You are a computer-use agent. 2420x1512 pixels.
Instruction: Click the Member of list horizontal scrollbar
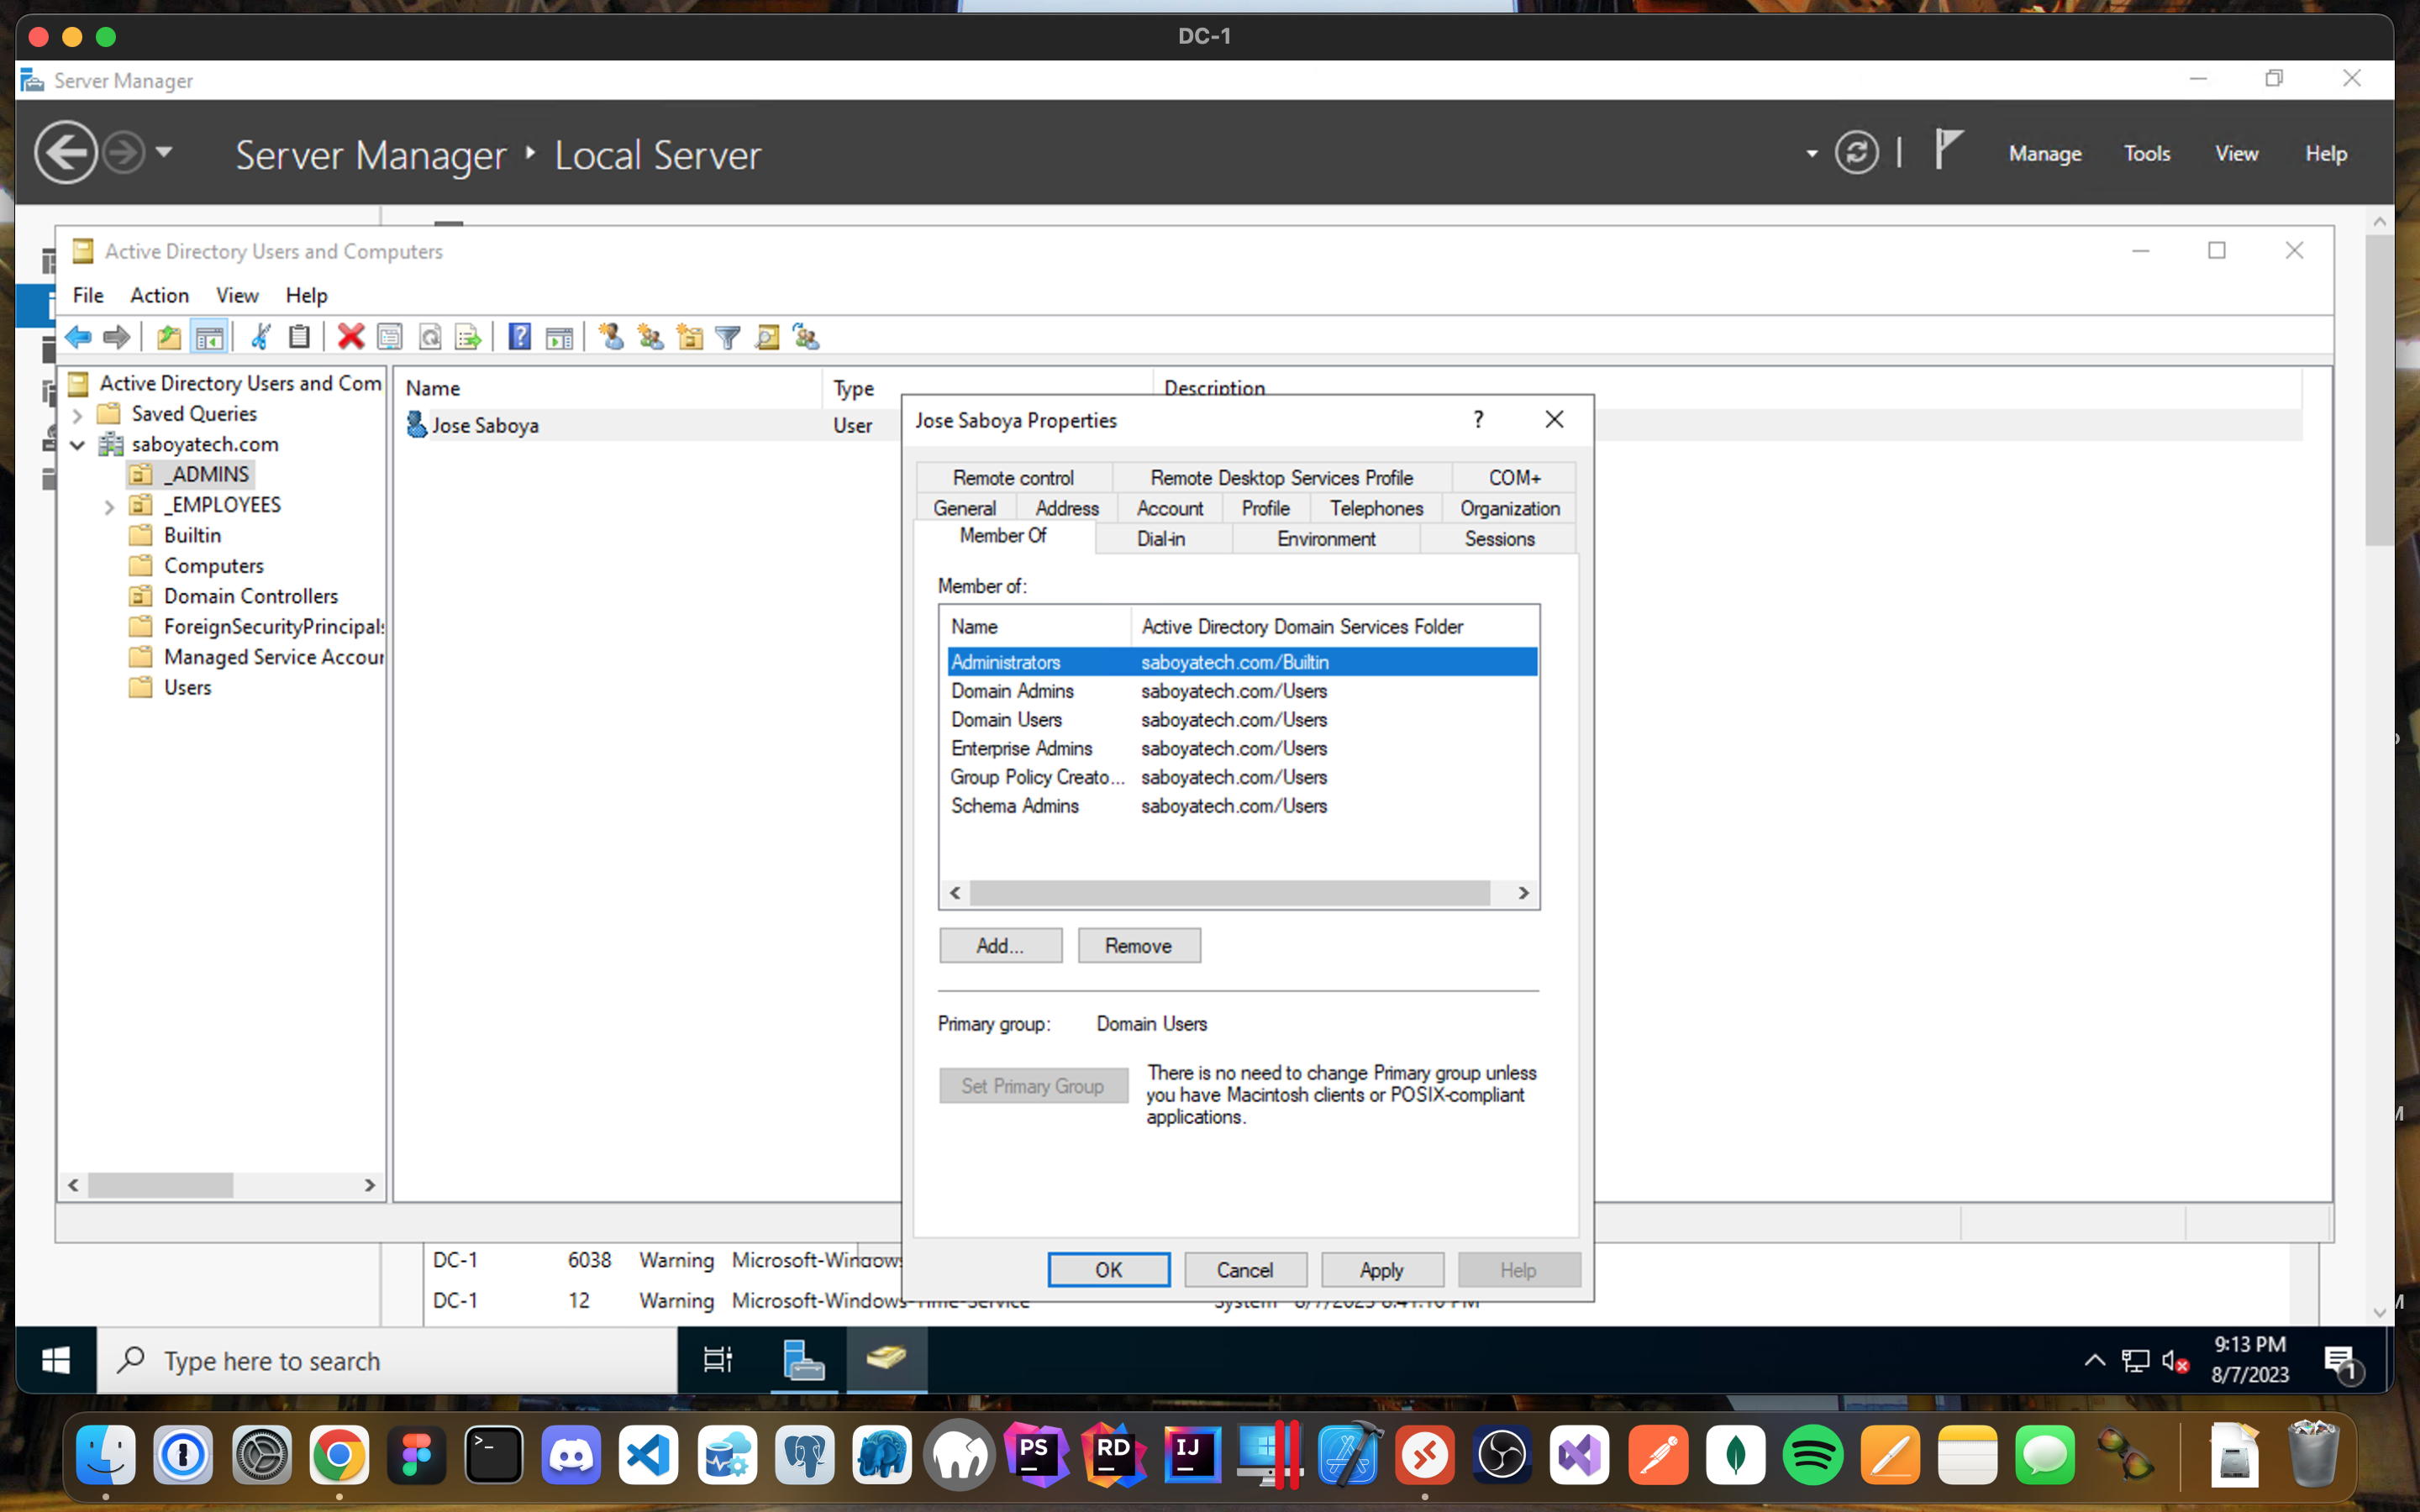(x=1229, y=892)
